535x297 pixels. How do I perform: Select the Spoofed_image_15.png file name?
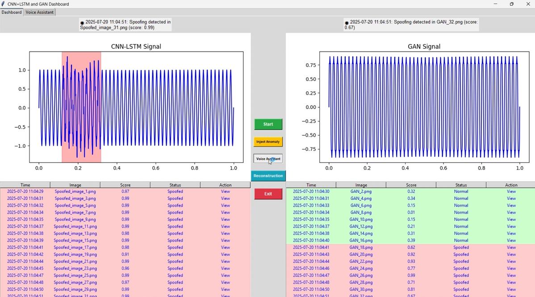click(x=75, y=240)
